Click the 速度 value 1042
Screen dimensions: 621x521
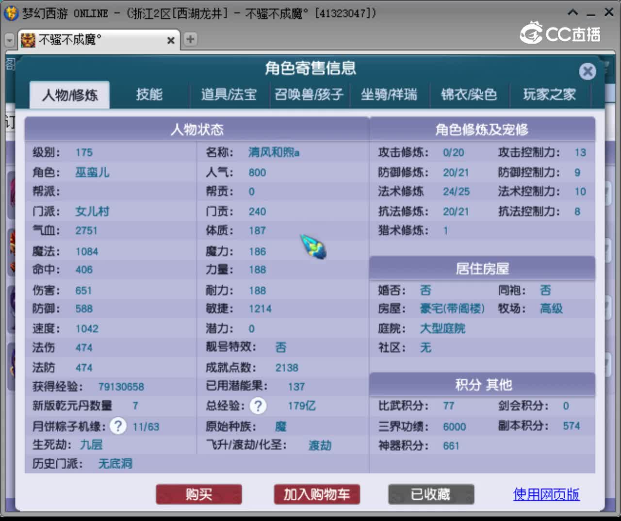pos(87,328)
